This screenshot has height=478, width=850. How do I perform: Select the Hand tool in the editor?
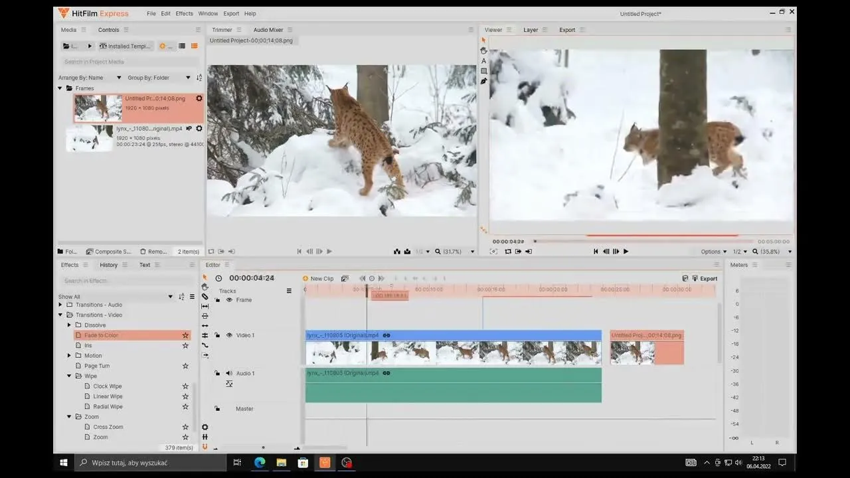pos(205,287)
